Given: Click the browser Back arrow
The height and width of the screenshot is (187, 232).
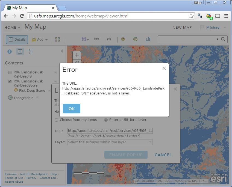Looking at the screenshot, I should [x=6, y=16].
